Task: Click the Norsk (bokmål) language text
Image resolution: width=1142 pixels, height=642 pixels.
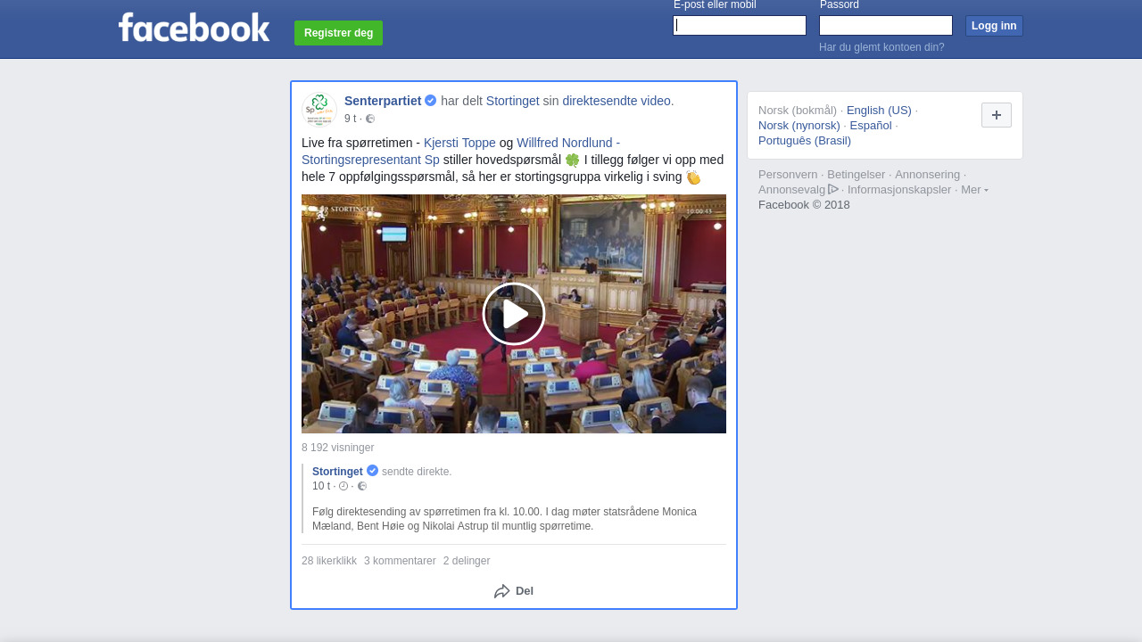Action: [798, 111]
